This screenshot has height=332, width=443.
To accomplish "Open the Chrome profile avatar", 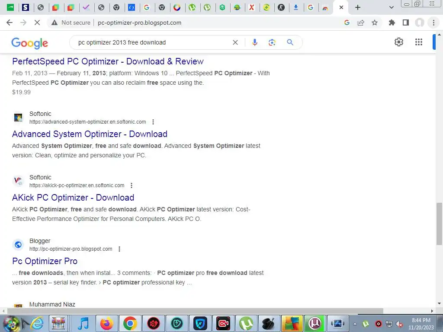I will pos(420,22).
